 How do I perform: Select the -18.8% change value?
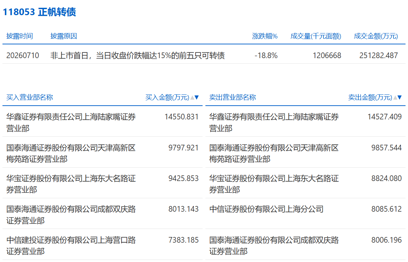coord(266,55)
